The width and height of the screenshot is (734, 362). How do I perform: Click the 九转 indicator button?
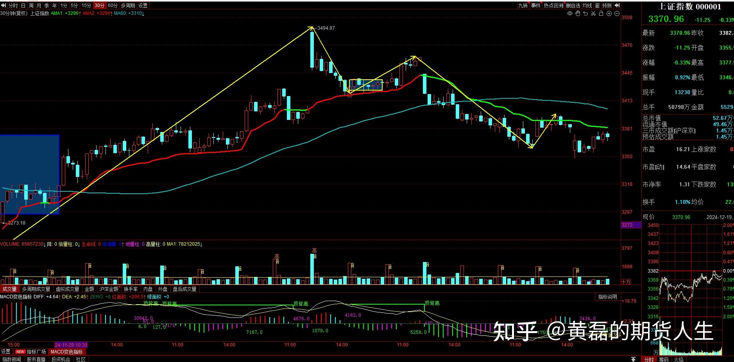(x=523, y=5)
